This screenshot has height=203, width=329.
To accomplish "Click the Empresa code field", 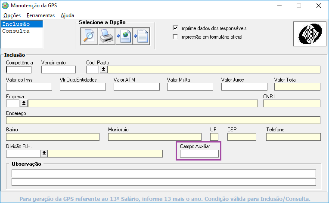I will (x=12, y=103).
